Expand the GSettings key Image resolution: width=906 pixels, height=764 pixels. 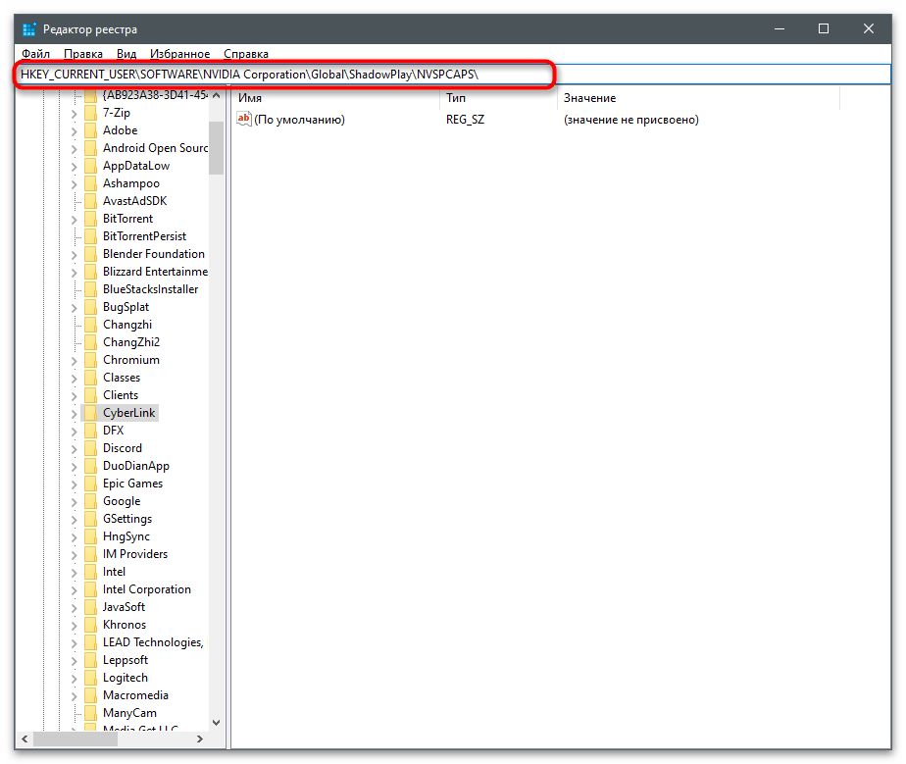74,520
